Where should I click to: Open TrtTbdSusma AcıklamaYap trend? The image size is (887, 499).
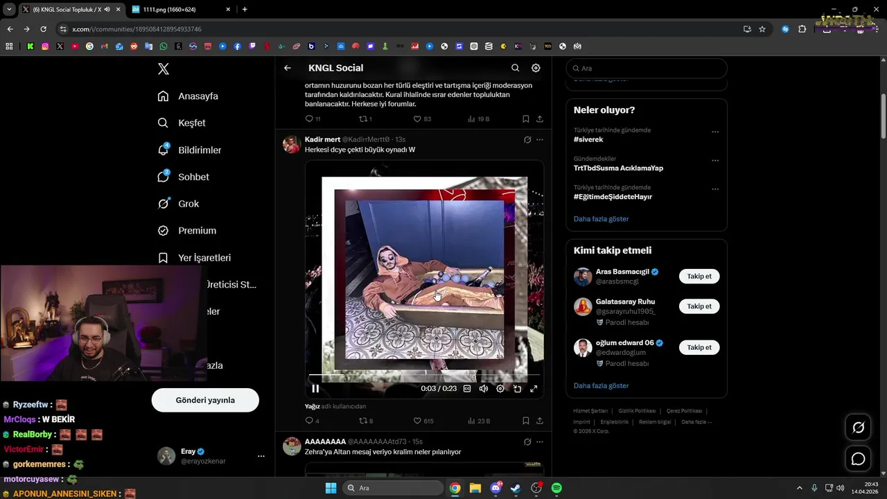[x=618, y=168]
